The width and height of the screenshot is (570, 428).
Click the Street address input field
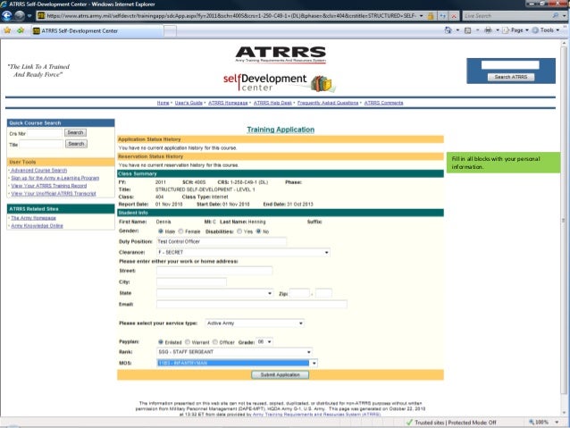(214, 271)
